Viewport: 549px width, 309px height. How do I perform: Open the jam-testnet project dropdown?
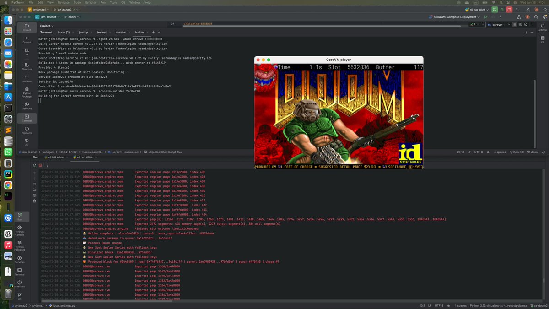pos(48,17)
